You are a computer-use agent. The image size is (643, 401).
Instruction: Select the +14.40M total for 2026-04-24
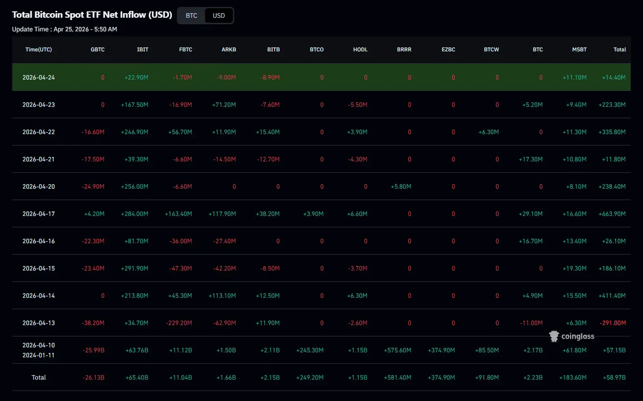click(614, 77)
